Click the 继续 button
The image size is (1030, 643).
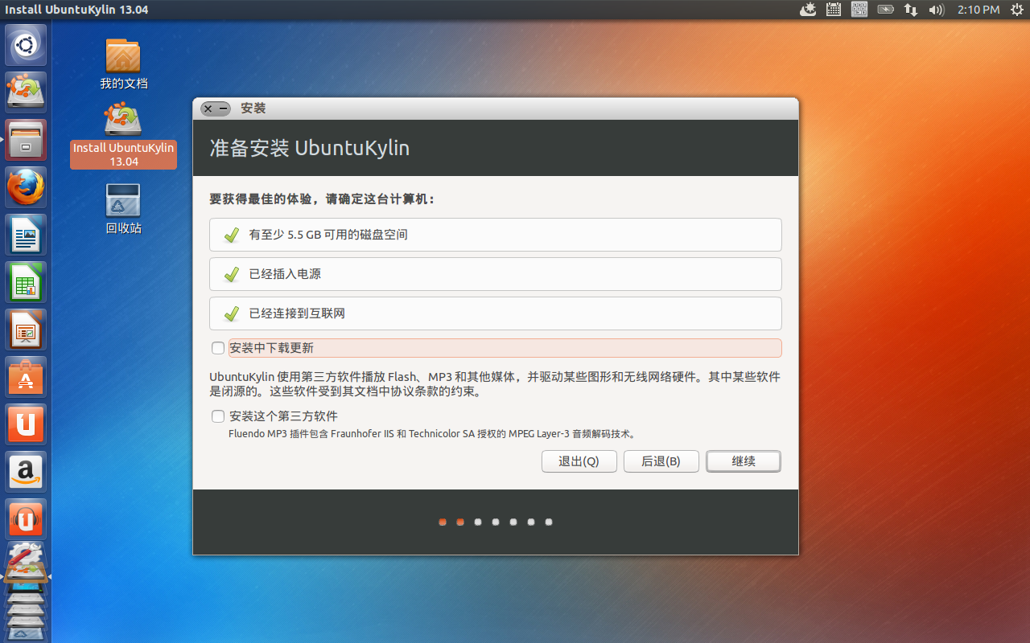pyautogui.click(x=744, y=461)
